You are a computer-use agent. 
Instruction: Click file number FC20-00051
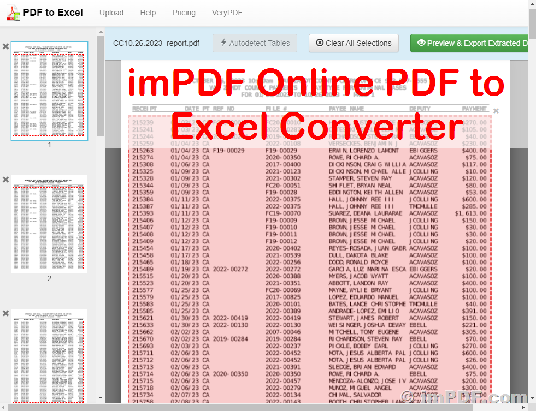283,186
